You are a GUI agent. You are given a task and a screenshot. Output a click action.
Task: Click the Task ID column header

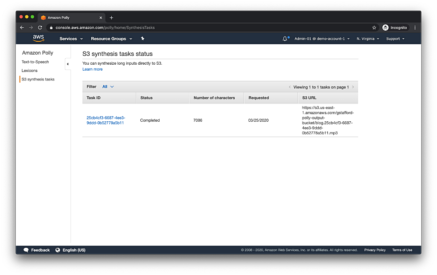(109, 98)
